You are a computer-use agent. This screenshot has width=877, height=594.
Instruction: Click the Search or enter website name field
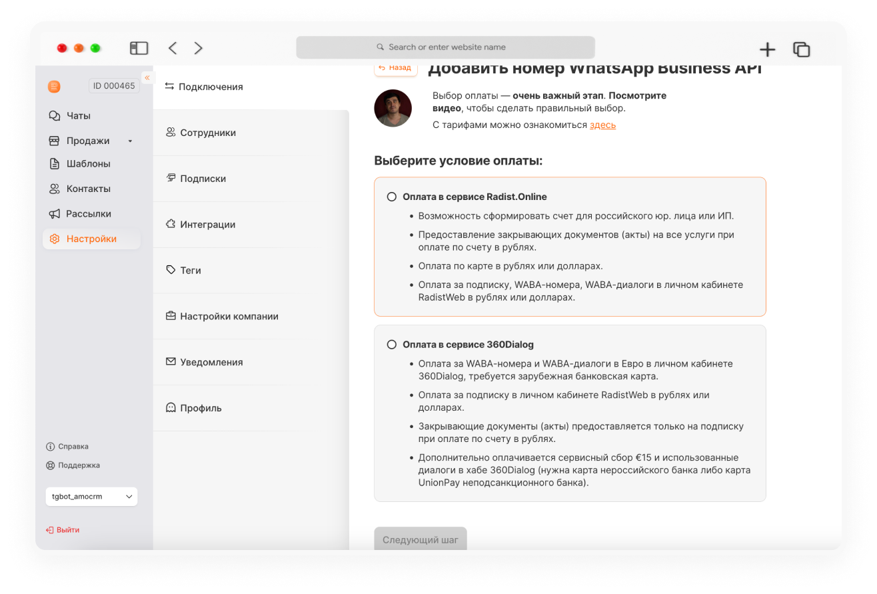point(445,47)
